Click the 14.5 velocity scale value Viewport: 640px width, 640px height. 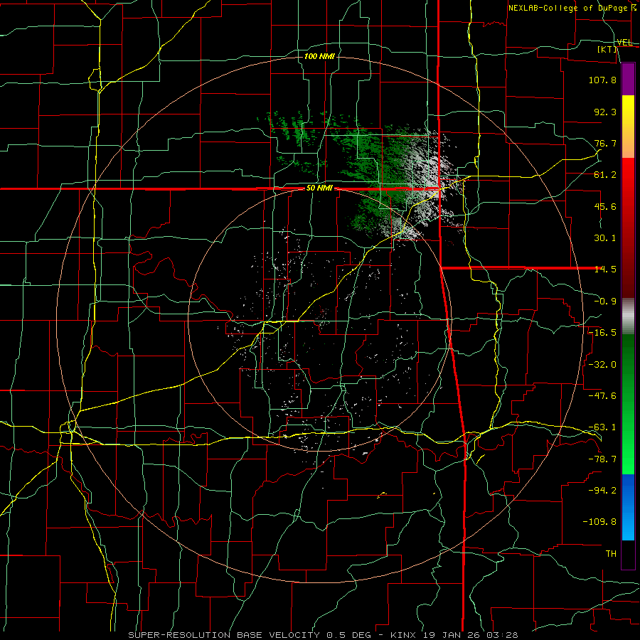click(x=605, y=270)
